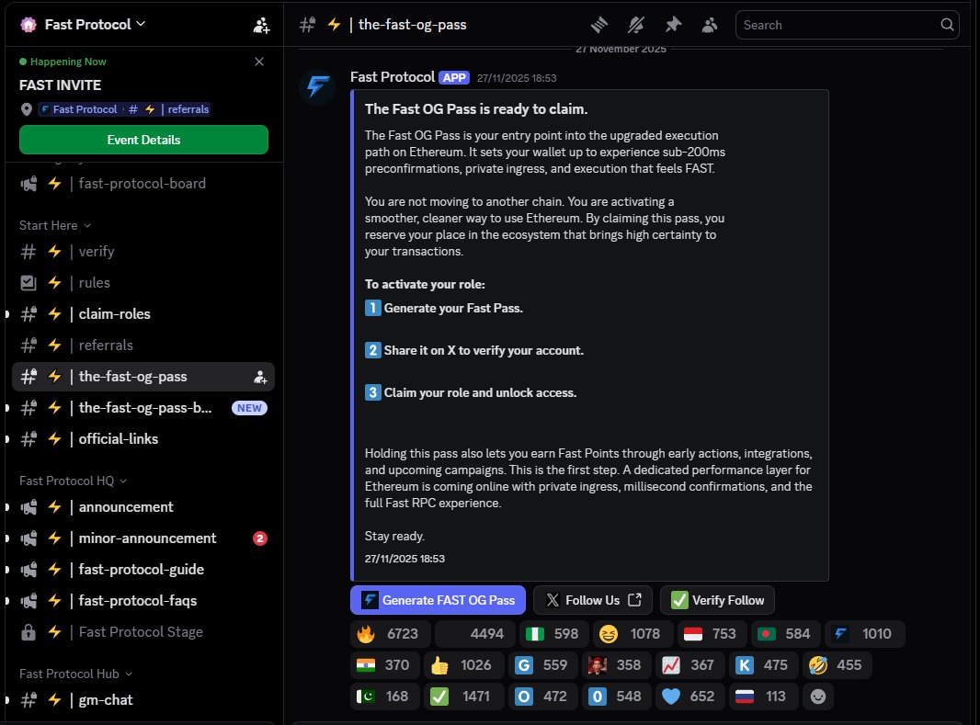Viewport: 980px width, 725px height.
Task: Toggle chart emoji reaction 367
Action: 690,665
